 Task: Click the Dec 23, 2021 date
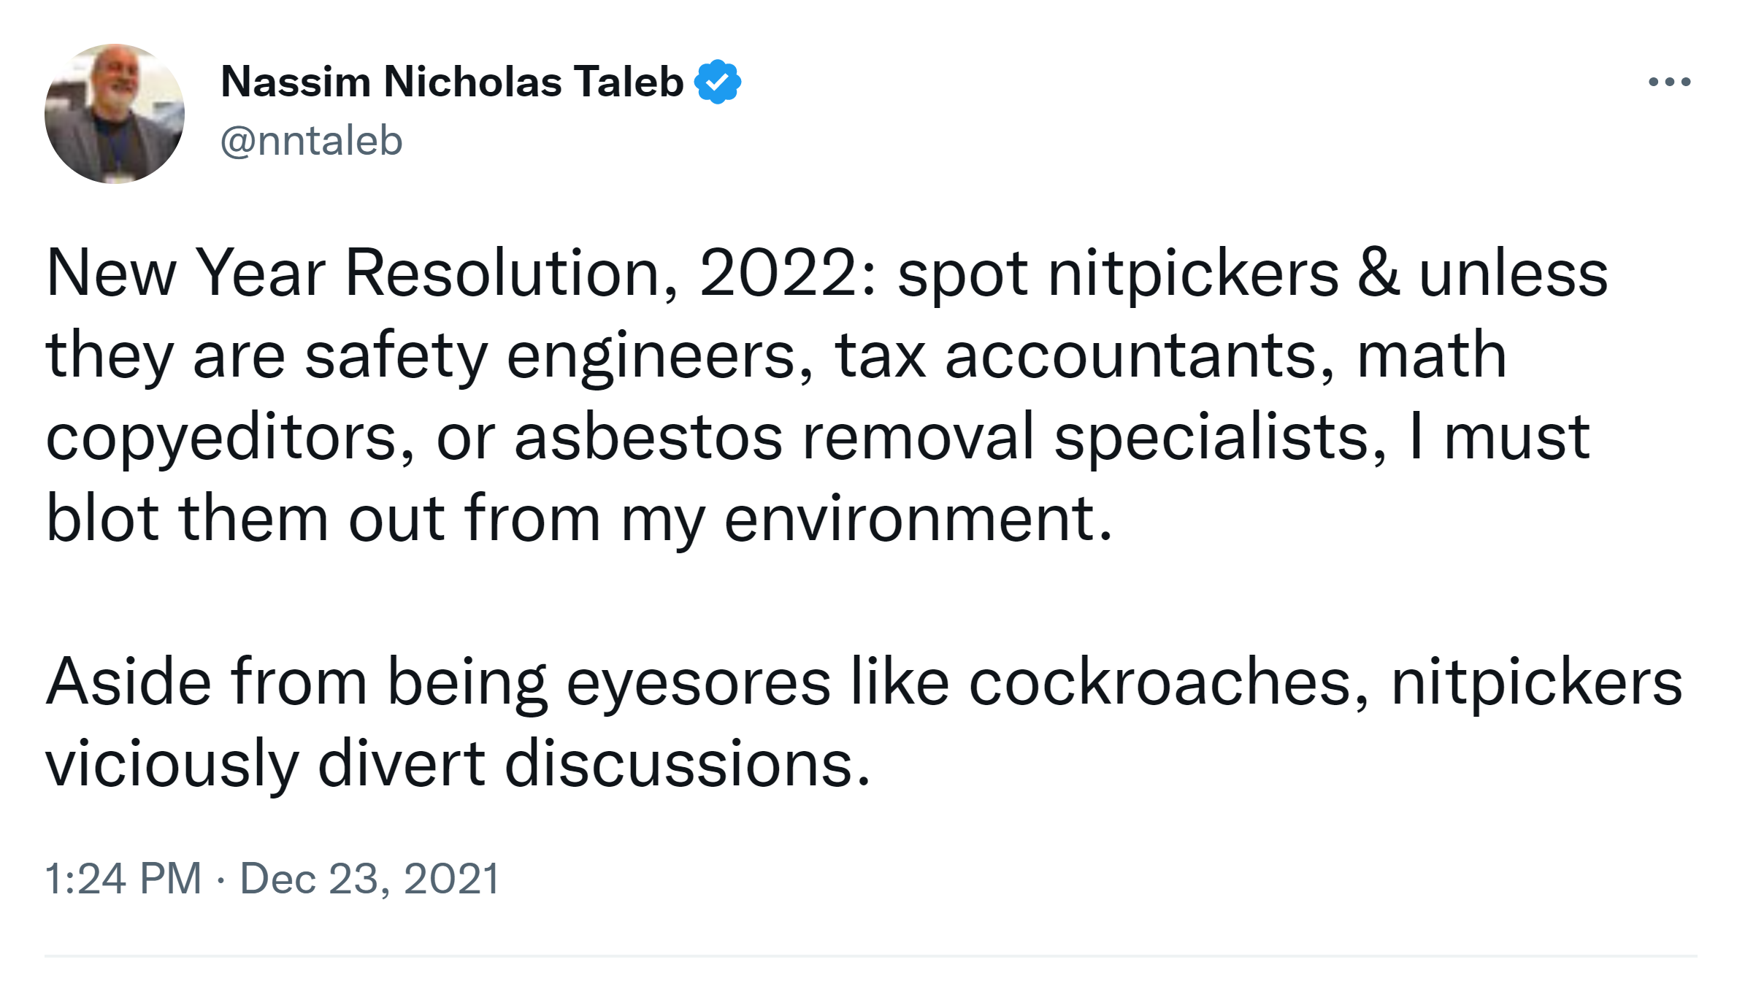[369, 877]
